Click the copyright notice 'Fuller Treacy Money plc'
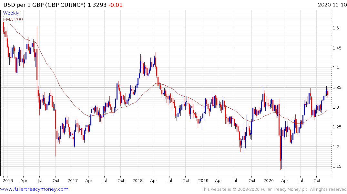 pyautogui.click(x=285, y=189)
